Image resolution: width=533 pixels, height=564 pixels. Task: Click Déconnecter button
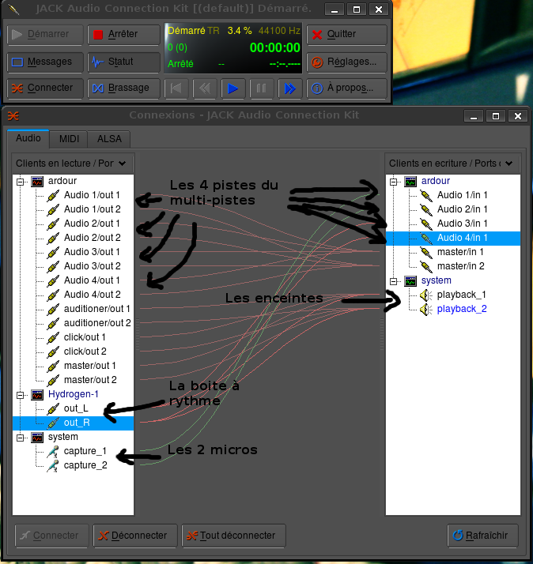[134, 536]
